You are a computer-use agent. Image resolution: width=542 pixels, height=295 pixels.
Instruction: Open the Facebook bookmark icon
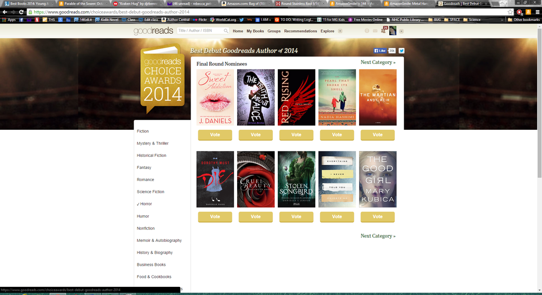[21, 20]
